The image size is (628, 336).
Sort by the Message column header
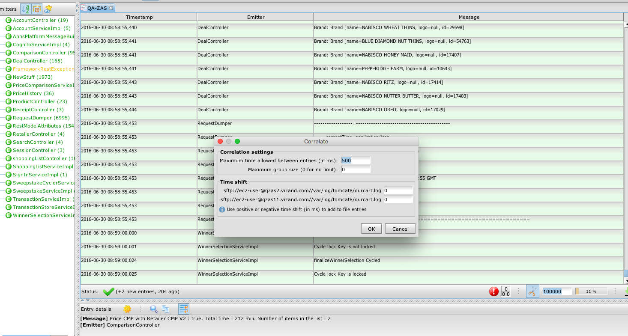click(469, 17)
